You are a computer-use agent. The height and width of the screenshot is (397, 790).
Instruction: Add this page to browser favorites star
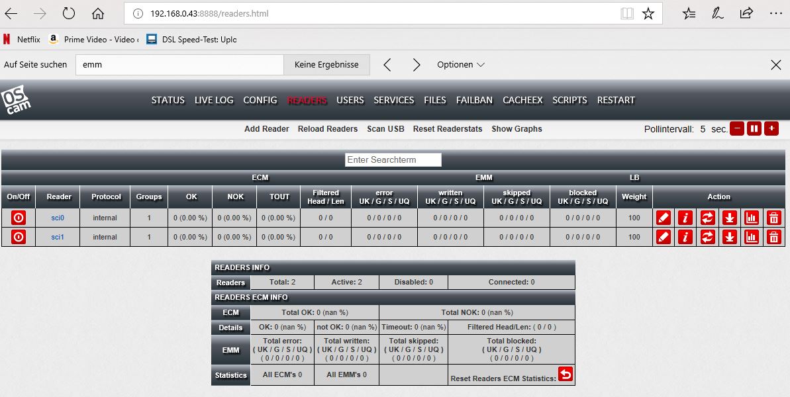tap(648, 13)
